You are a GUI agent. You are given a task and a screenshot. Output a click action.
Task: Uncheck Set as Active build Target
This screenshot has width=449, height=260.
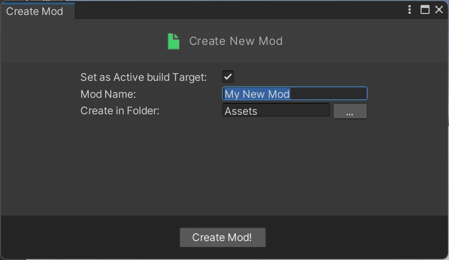[228, 77]
